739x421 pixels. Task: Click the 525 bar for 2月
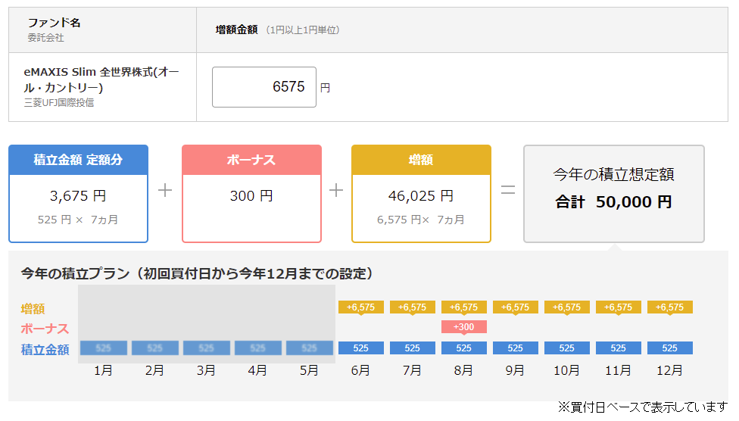154,348
